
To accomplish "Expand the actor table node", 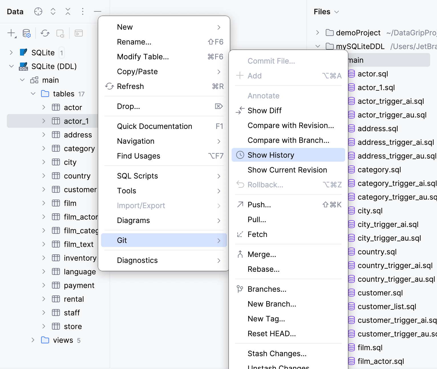I will click(x=44, y=107).
